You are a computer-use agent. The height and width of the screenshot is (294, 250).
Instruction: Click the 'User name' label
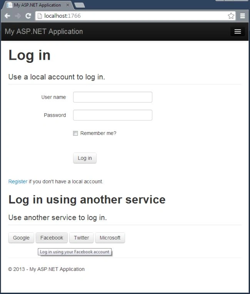pos(53,97)
